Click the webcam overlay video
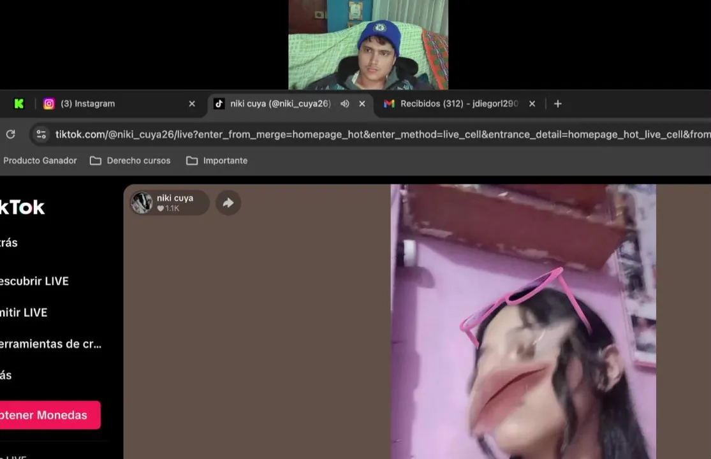The image size is (711, 459). click(x=368, y=45)
